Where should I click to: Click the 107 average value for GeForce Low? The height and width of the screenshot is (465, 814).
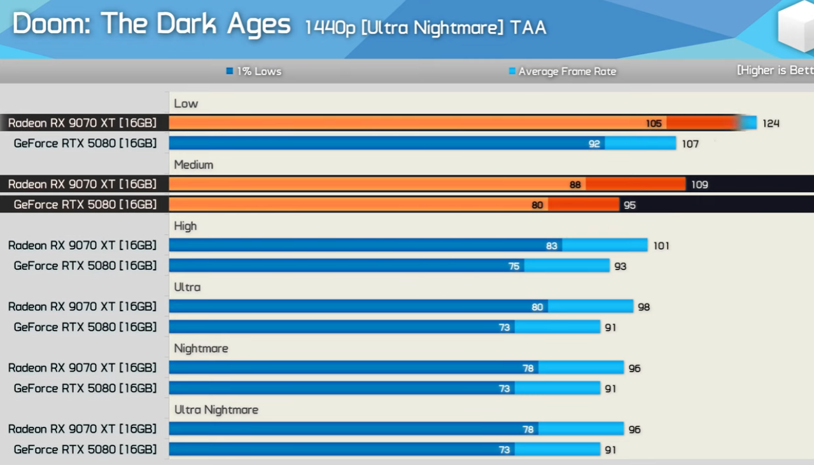click(691, 144)
